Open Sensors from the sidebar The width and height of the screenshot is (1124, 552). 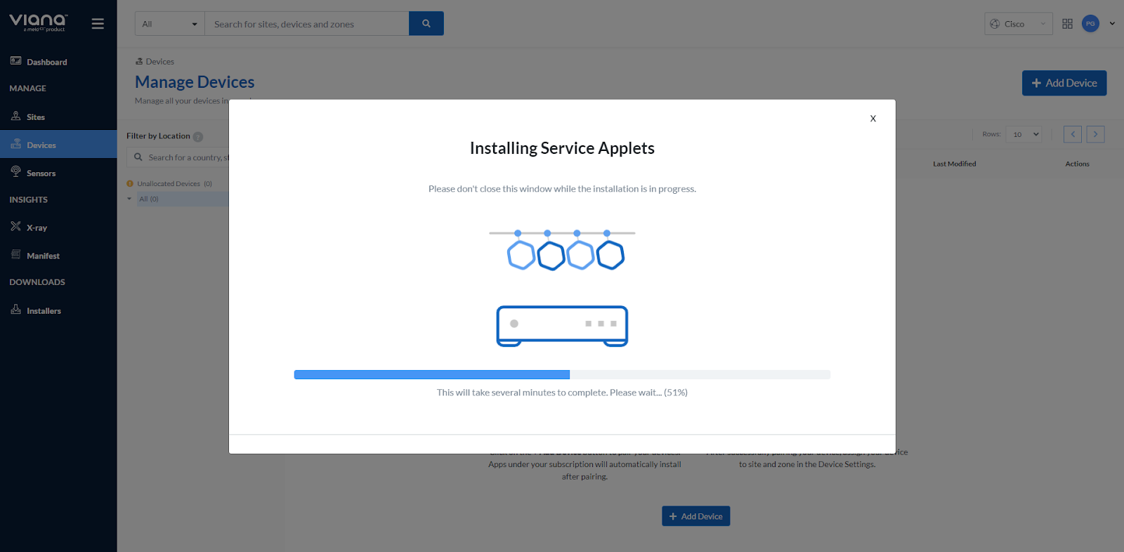point(41,173)
